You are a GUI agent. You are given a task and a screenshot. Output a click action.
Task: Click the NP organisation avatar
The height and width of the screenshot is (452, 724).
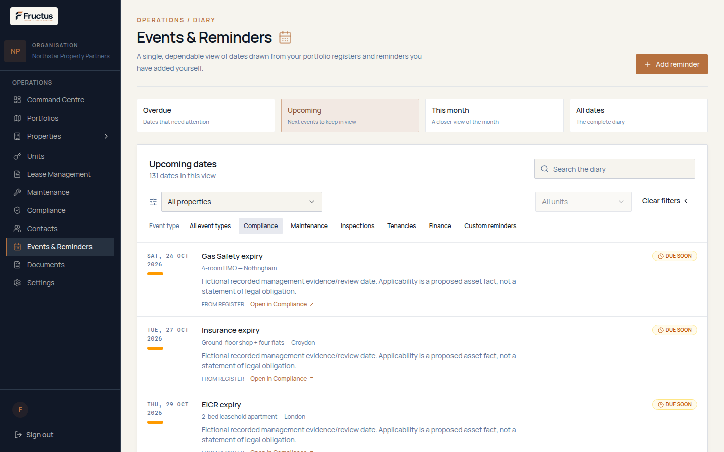point(15,51)
